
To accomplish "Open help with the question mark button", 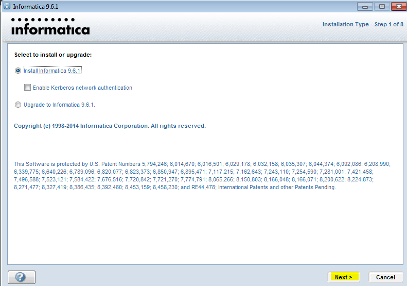I will click(22, 277).
